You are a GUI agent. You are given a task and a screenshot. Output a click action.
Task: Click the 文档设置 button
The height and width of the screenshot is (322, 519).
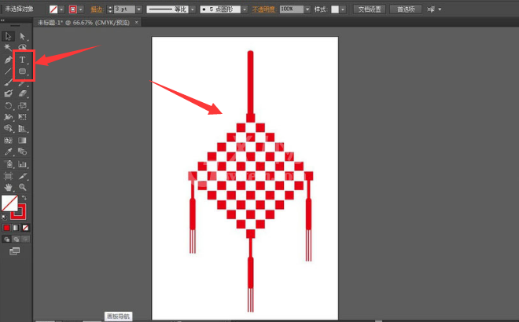click(370, 9)
